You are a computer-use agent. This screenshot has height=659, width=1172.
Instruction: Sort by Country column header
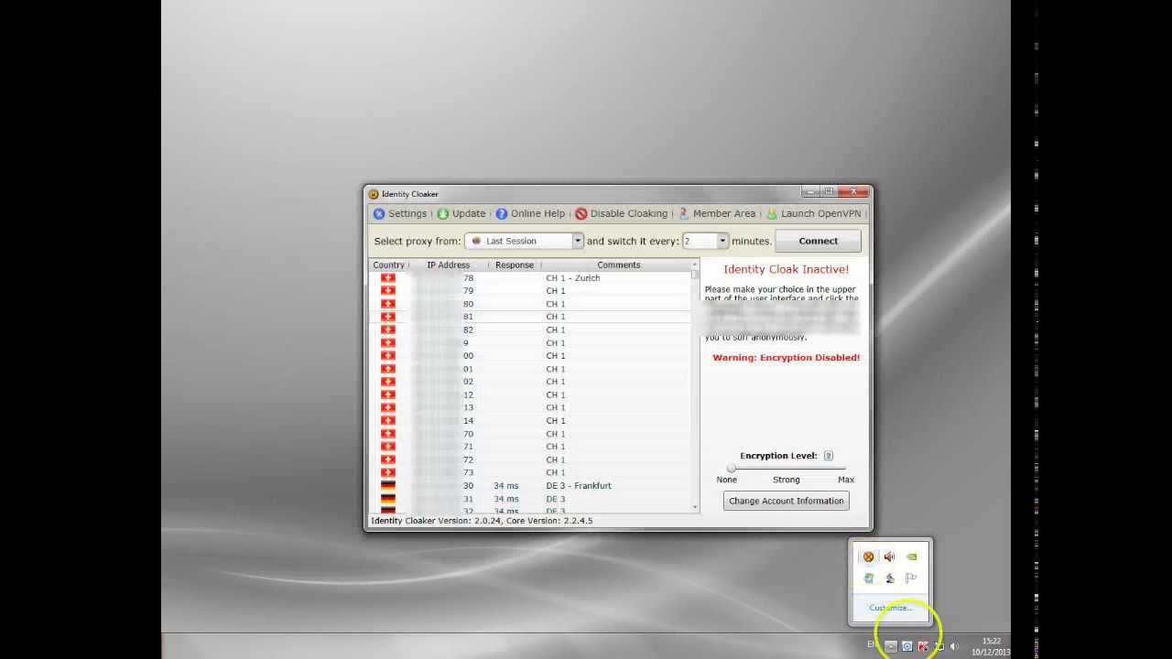pyautogui.click(x=388, y=265)
